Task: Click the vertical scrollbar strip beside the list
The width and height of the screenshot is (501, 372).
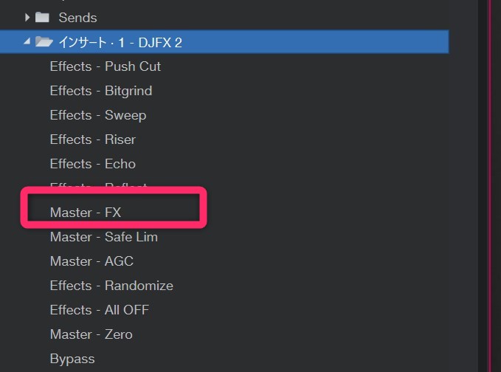Action: 484,185
